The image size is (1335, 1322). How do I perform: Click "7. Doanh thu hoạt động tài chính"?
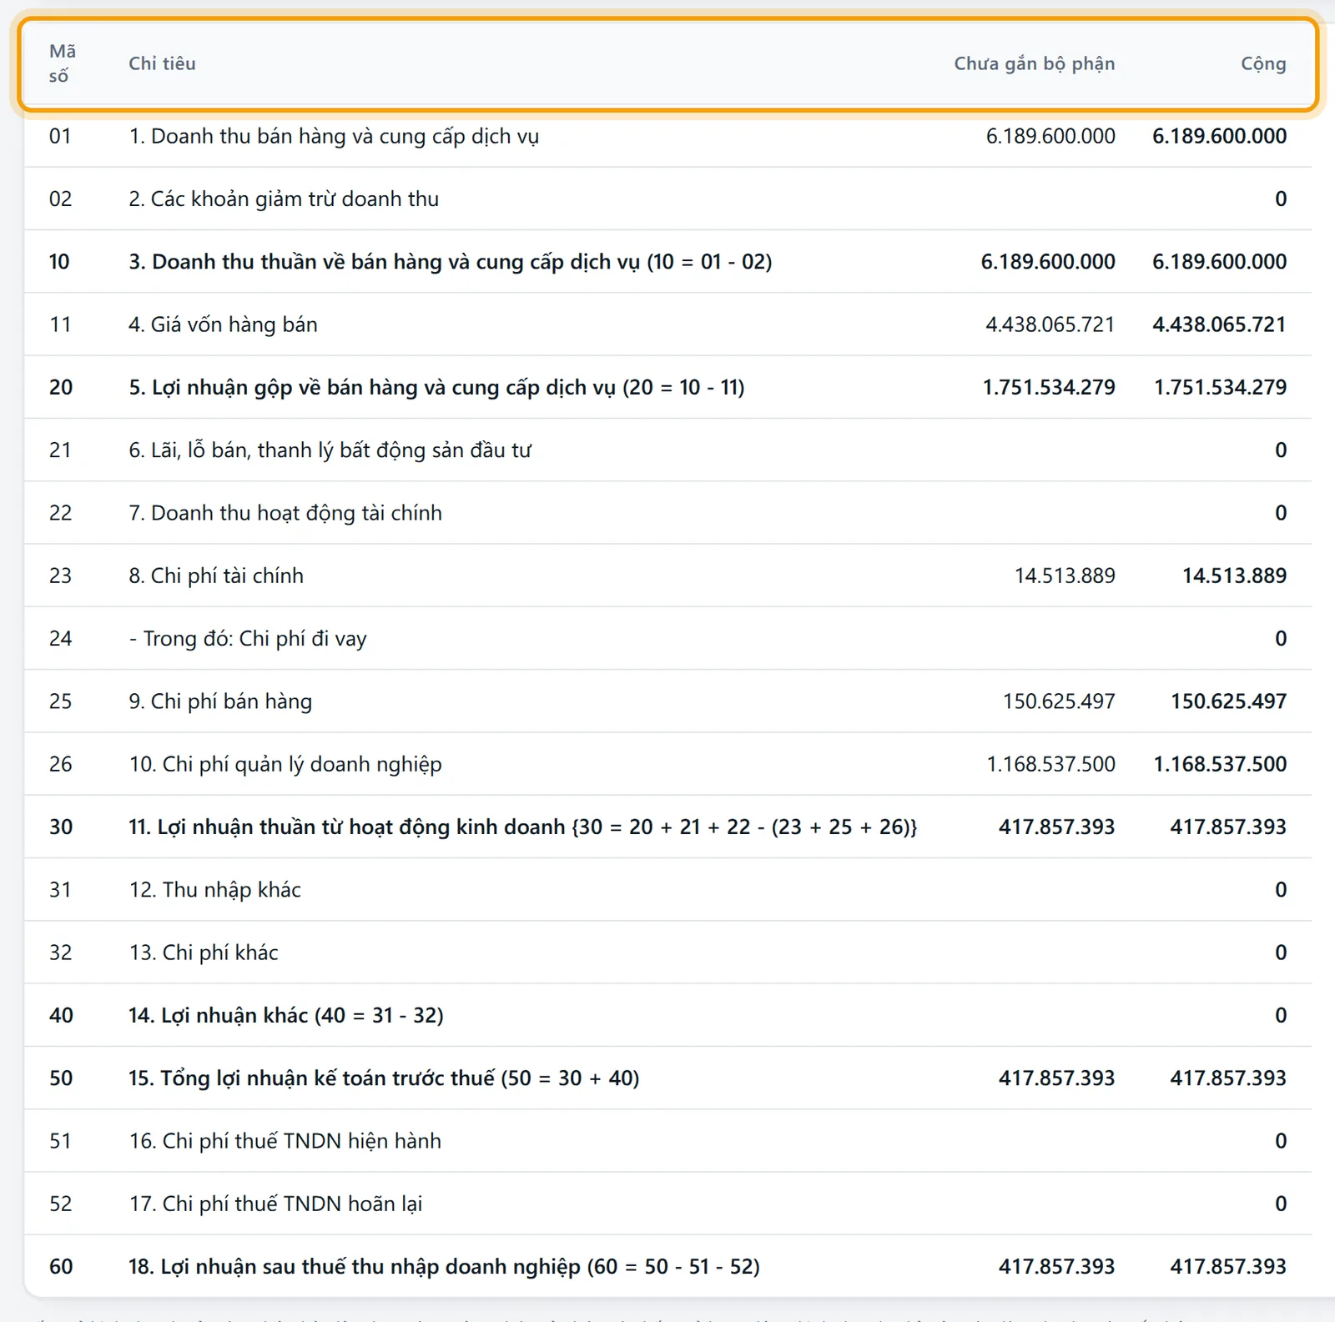pyautogui.click(x=285, y=513)
